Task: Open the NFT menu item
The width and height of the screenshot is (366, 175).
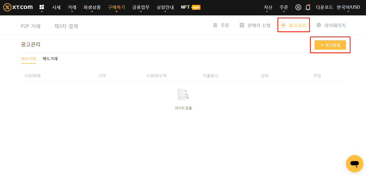Action: click(185, 7)
